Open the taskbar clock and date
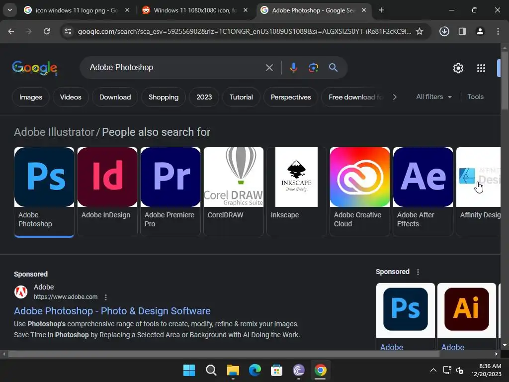 486,370
